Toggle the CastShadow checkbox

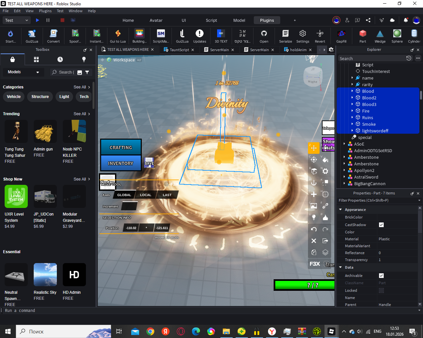click(x=381, y=225)
